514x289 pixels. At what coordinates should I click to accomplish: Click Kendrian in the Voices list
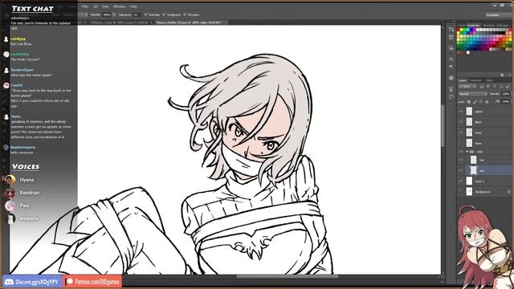(x=30, y=193)
